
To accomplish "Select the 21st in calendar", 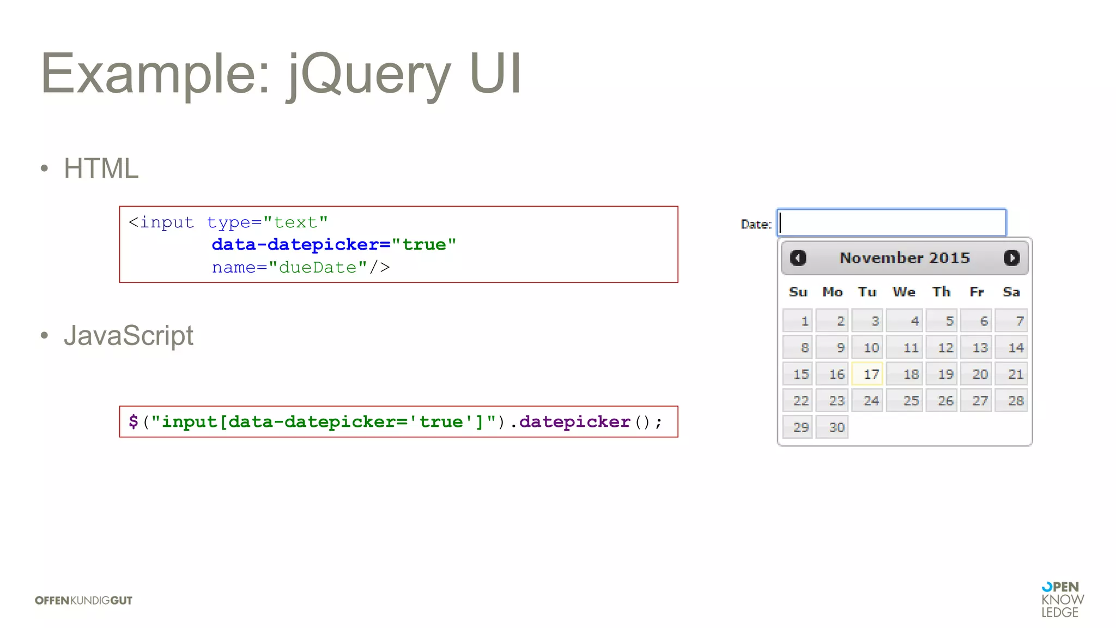I will pyautogui.click(x=1011, y=374).
